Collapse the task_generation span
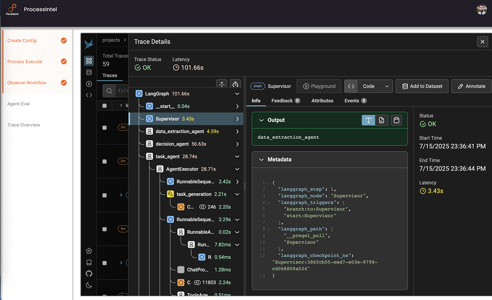Screen dimensions: 492x300 click(237, 194)
